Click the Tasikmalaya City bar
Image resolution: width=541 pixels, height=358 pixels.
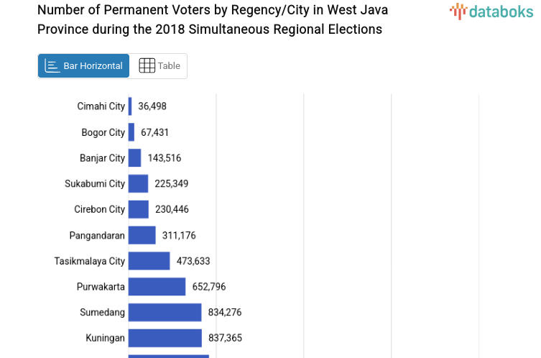149,261
